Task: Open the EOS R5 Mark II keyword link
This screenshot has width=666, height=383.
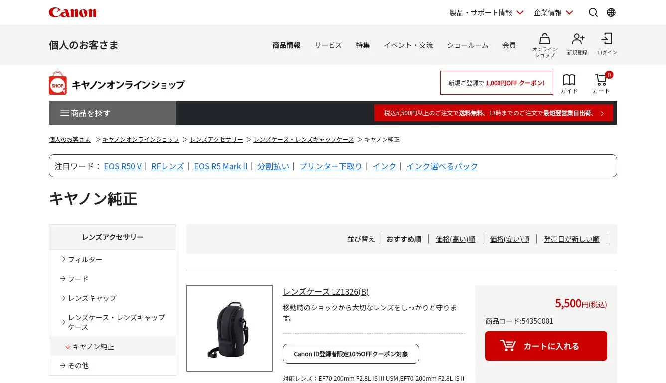Action: 221,166
